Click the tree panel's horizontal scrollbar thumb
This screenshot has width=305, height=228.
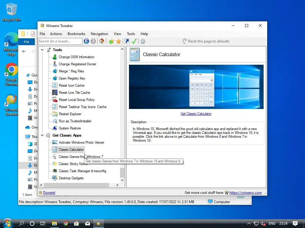pos(76,185)
